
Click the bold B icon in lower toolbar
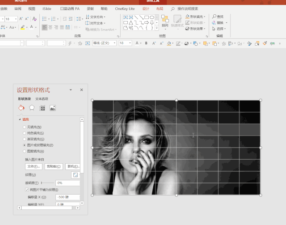(146, 43)
